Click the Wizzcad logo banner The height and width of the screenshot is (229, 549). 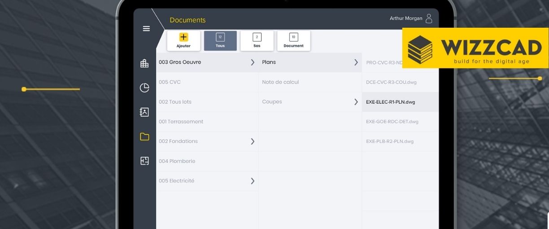(x=475, y=48)
